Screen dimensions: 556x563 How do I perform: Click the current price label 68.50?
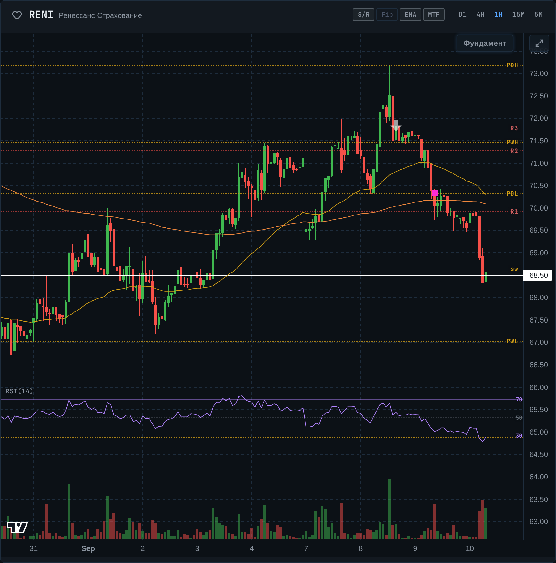click(538, 275)
